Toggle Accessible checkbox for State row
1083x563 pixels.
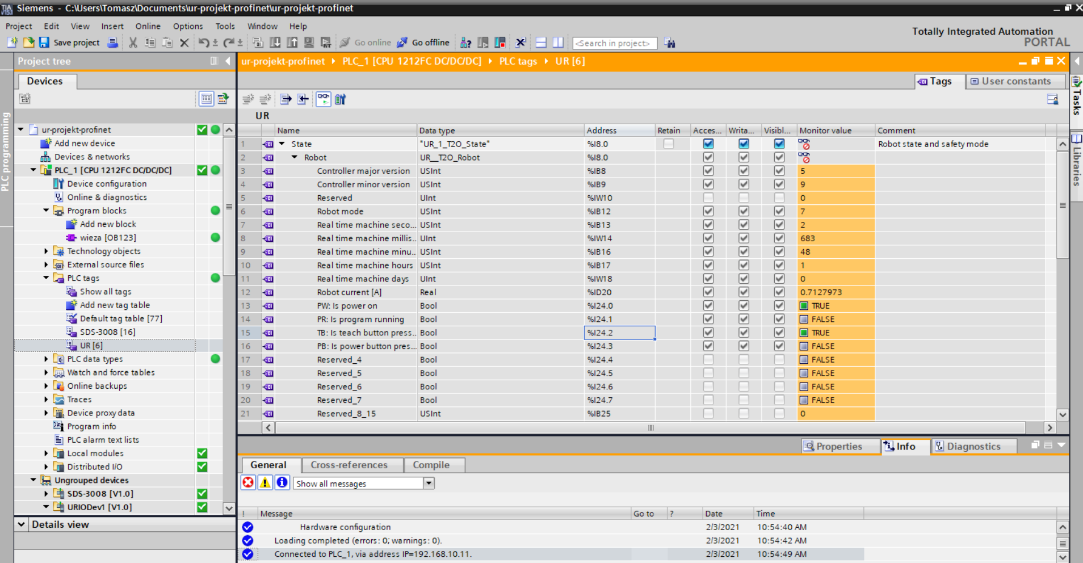[x=708, y=144]
